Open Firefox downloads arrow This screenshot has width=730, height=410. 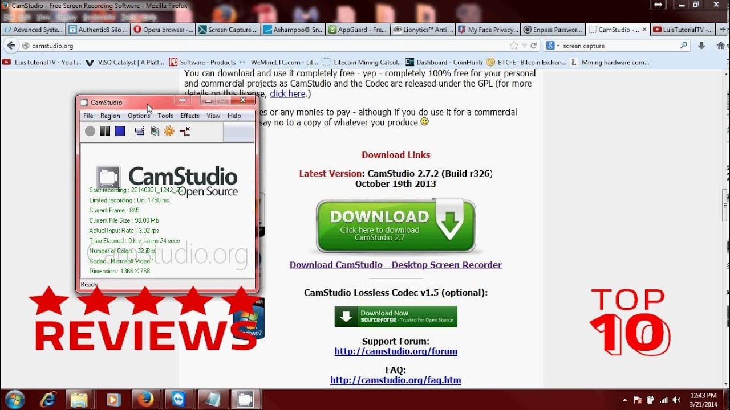click(702, 46)
